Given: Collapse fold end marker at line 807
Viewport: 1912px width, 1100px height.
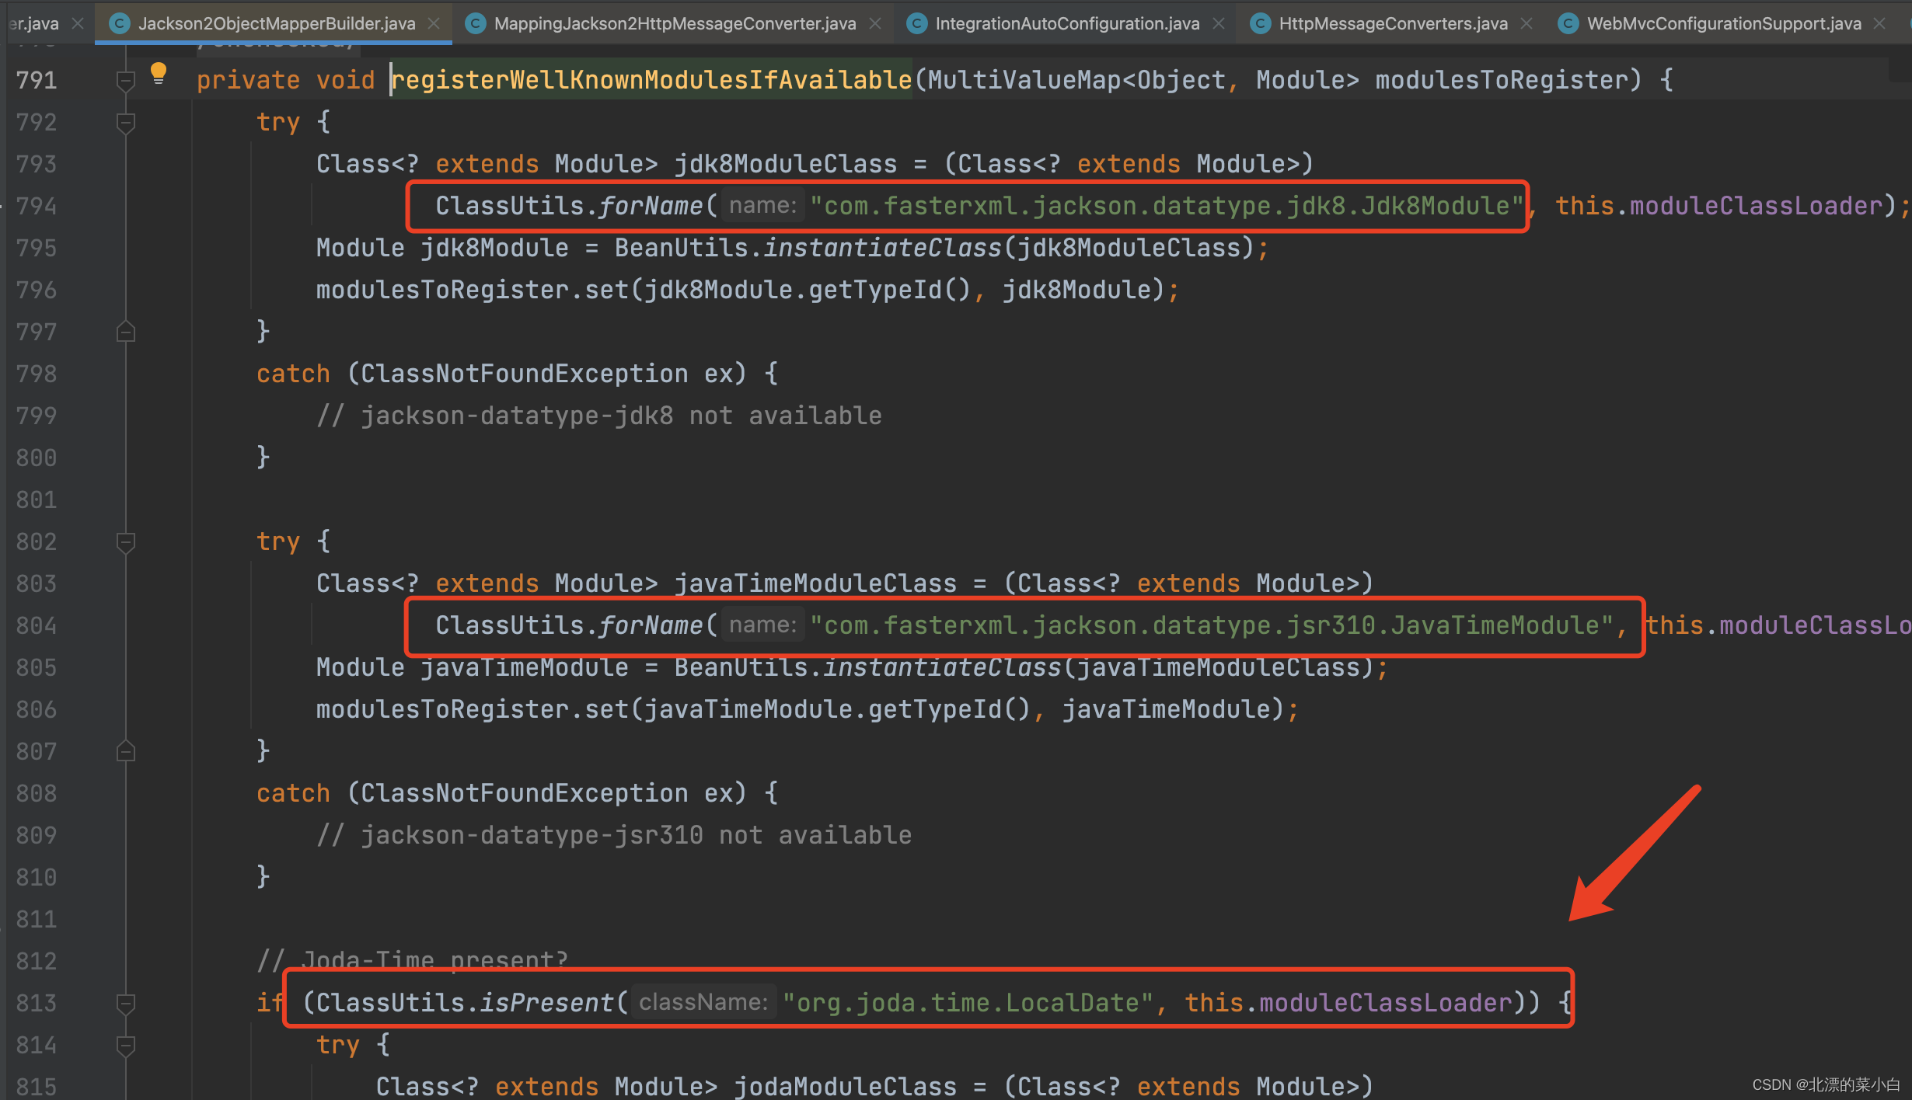Looking at the screenshot, I should (x=125, y=751).
